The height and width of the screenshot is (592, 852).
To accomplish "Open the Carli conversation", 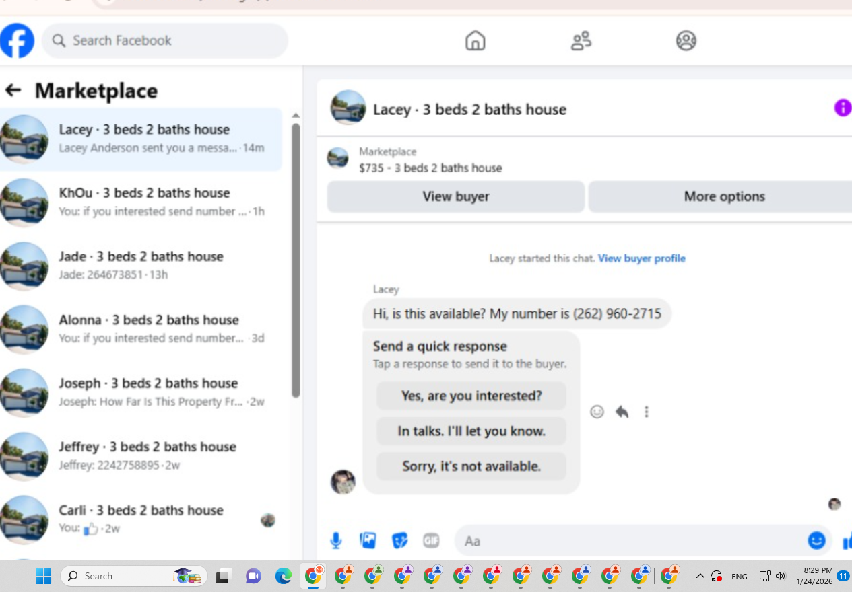I will point(141,519).
